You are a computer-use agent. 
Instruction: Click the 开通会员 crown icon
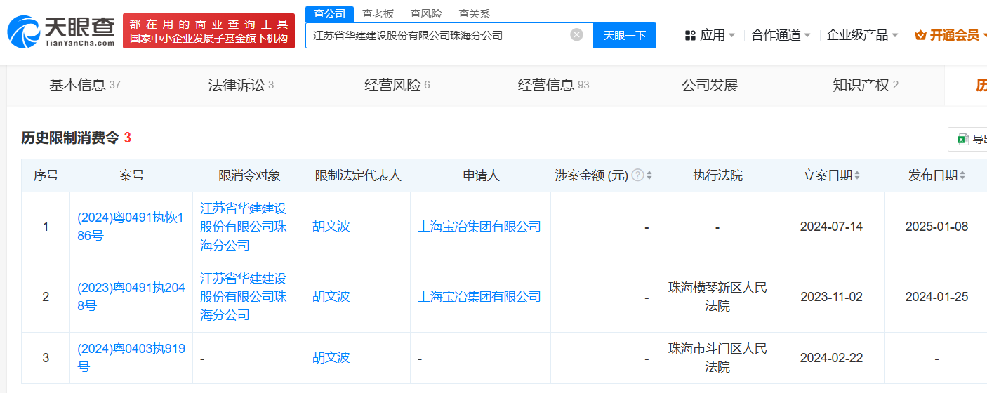point(920,35)
